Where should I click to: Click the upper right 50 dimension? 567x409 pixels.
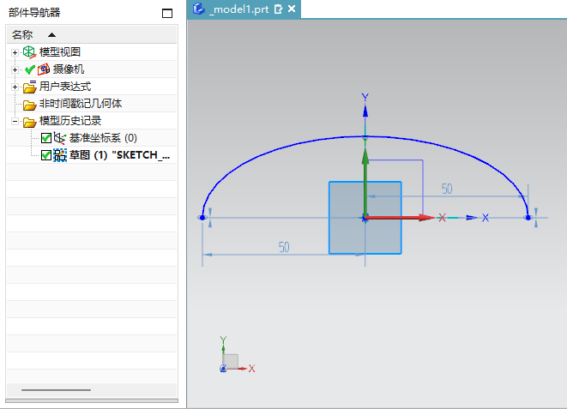click(x=447, y=189)
